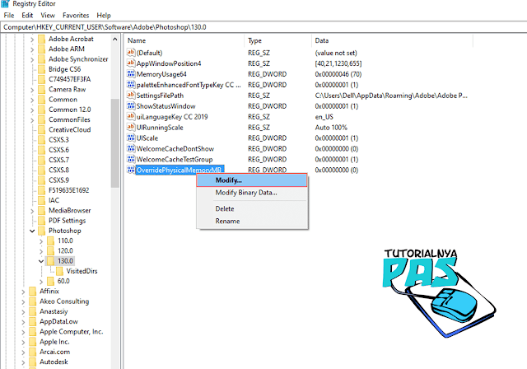This screenshot has height=369, width=527.
Task: Choose Rename from the context menu
Action: point(252,221)
